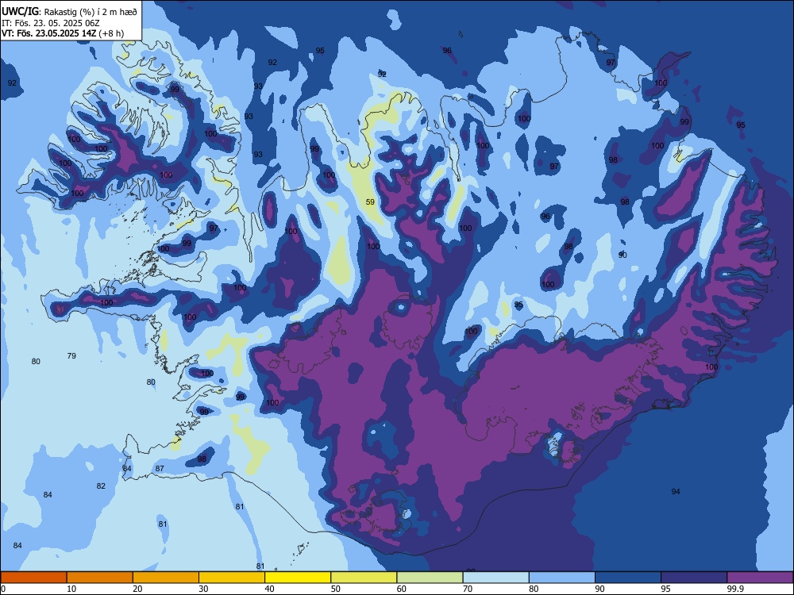This screenshot has width=794, height=595.
Task: Click the 0–10 dark orange legend swatch
Action: (34, 578)
